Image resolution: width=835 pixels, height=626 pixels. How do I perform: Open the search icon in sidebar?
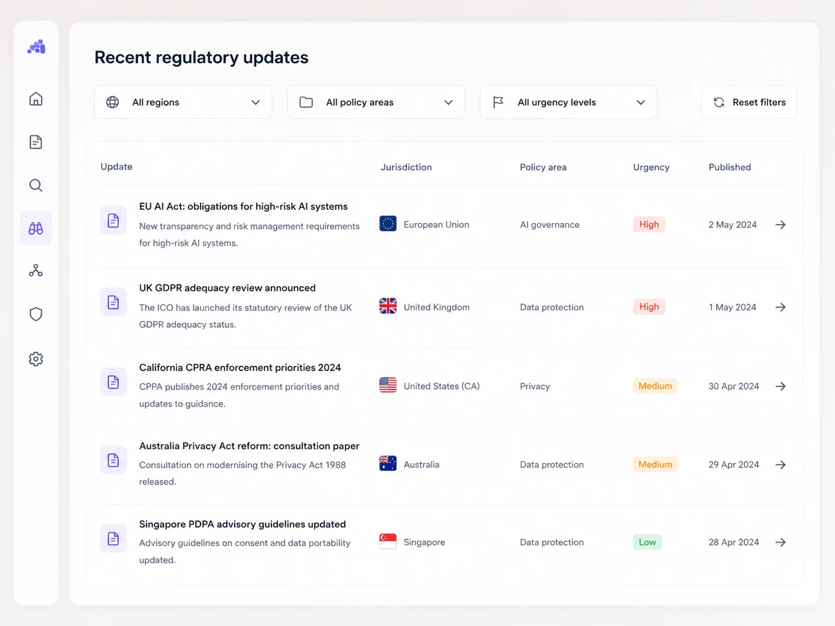pos(36,185)
